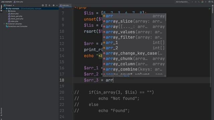Hide the Project panel with minus icon
This screenshot has width=214, height=120.
point(57,5)
